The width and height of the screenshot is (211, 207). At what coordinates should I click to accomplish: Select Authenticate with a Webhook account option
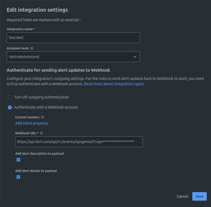click(10, 107)
